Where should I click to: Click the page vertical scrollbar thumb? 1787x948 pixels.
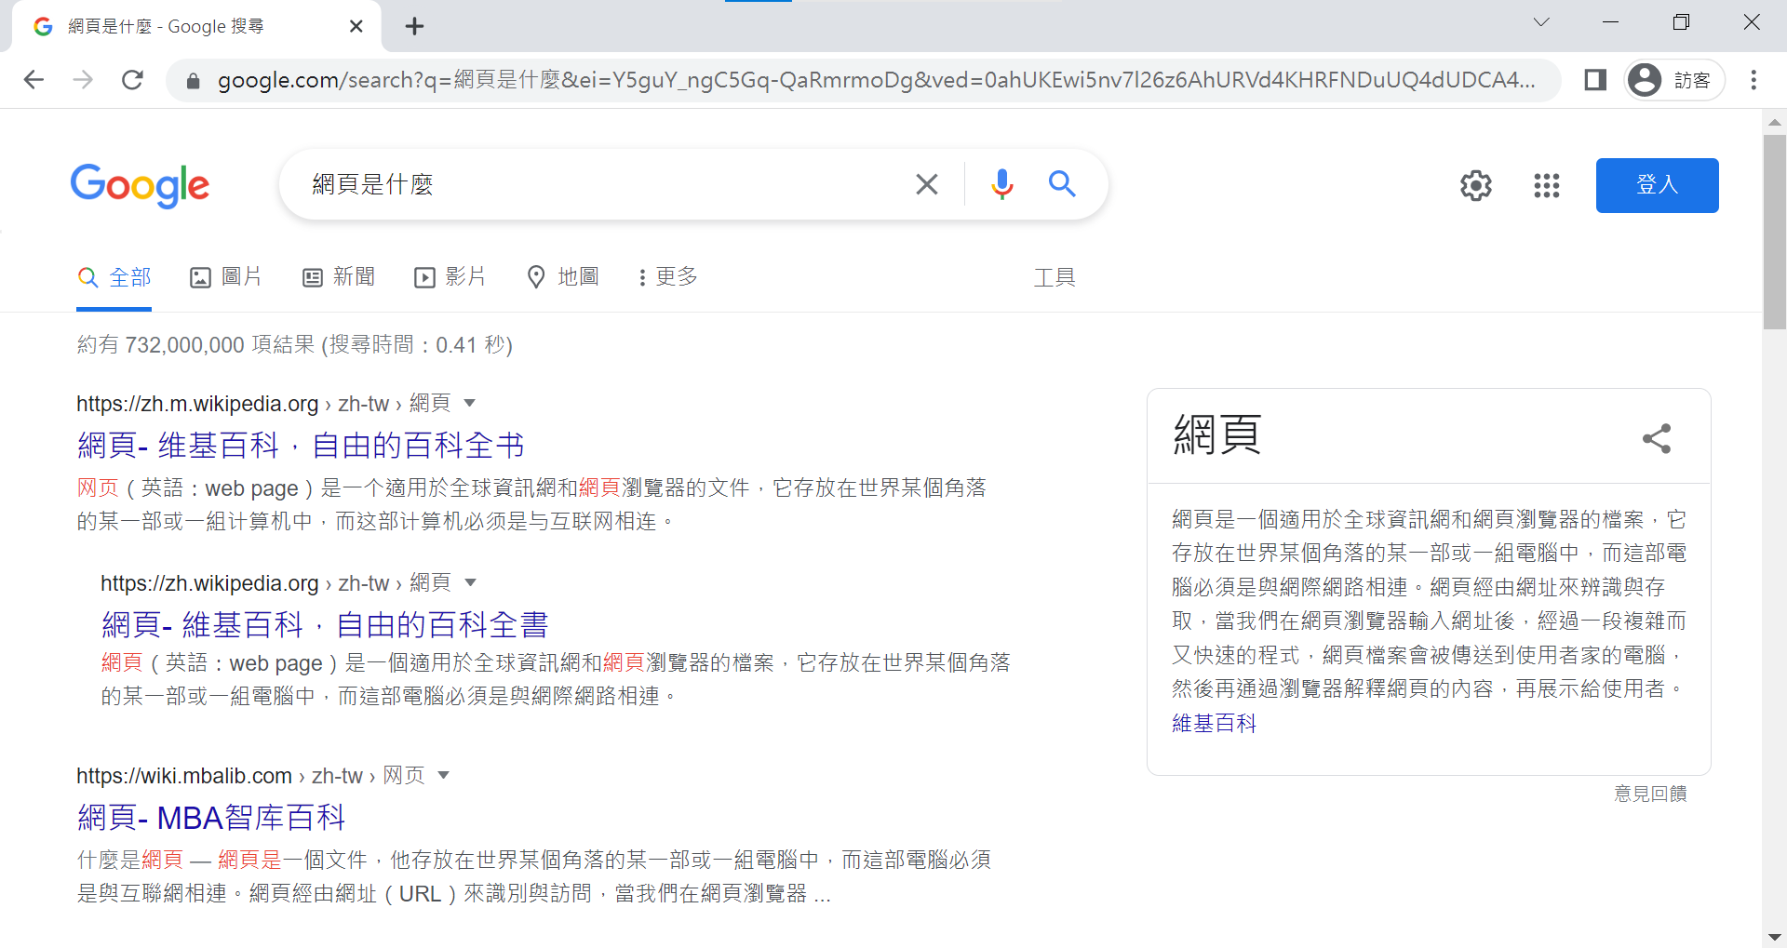(x=1774, y=233)
